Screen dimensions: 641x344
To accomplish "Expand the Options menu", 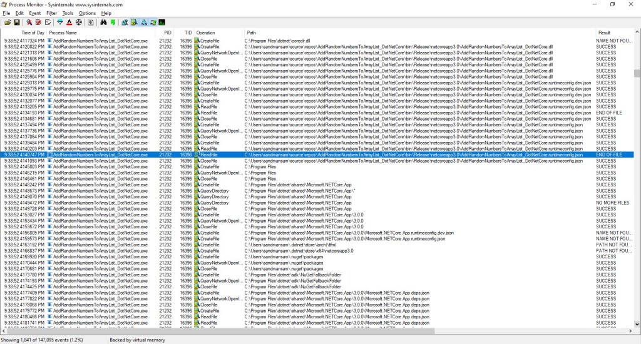I will [x=88, y=13].
